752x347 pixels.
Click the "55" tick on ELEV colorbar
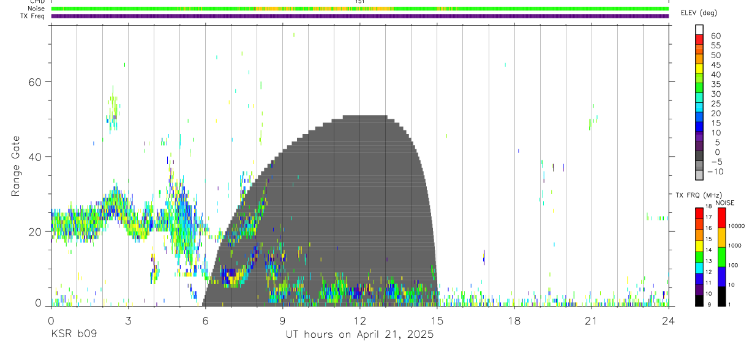pyautogui.click(x=716, y=45)
